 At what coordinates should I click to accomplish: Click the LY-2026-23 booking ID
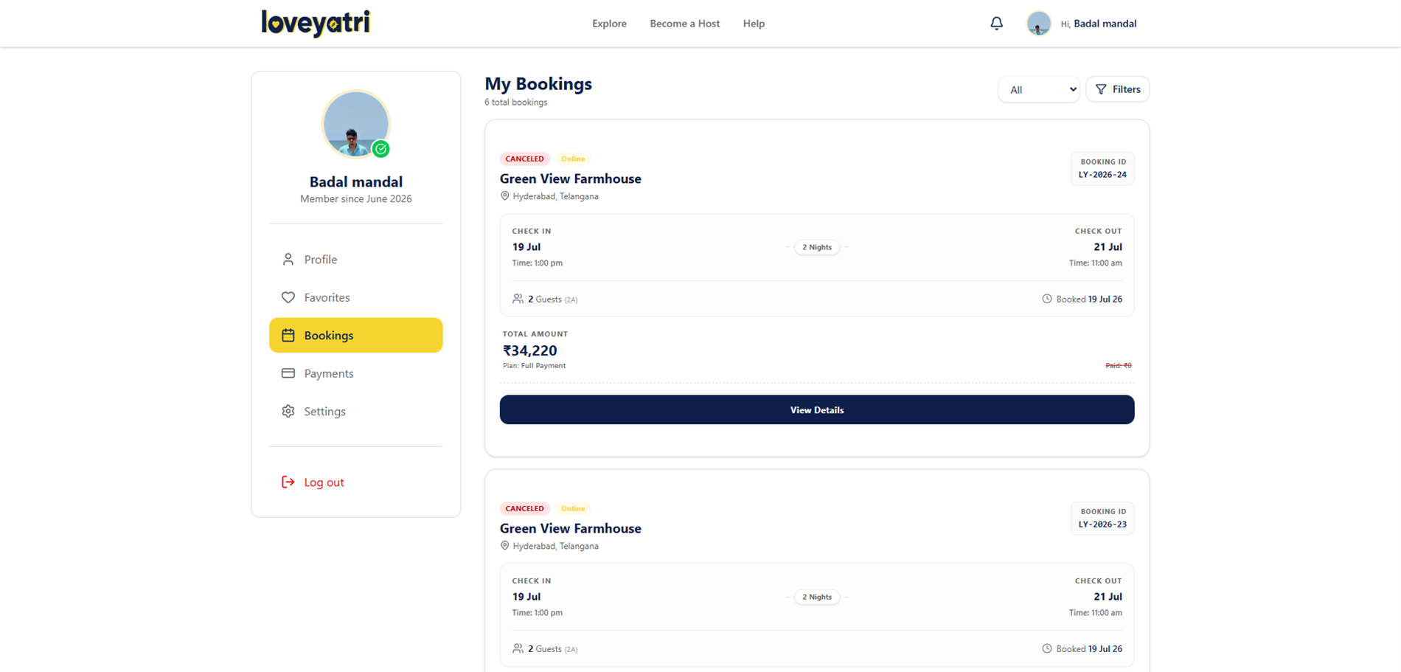1102,524
